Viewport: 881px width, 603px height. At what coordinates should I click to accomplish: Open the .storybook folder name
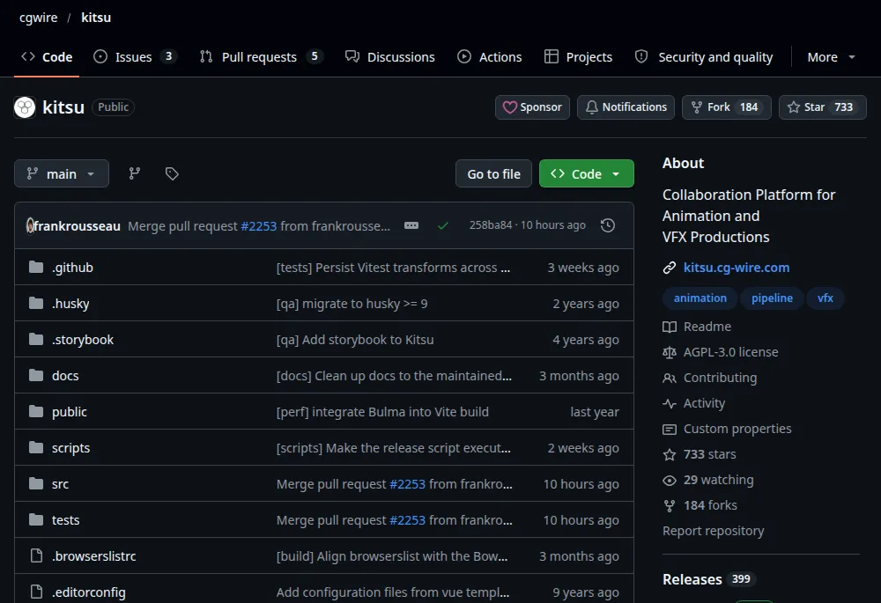pyautogui.click(x=83, y=340)
